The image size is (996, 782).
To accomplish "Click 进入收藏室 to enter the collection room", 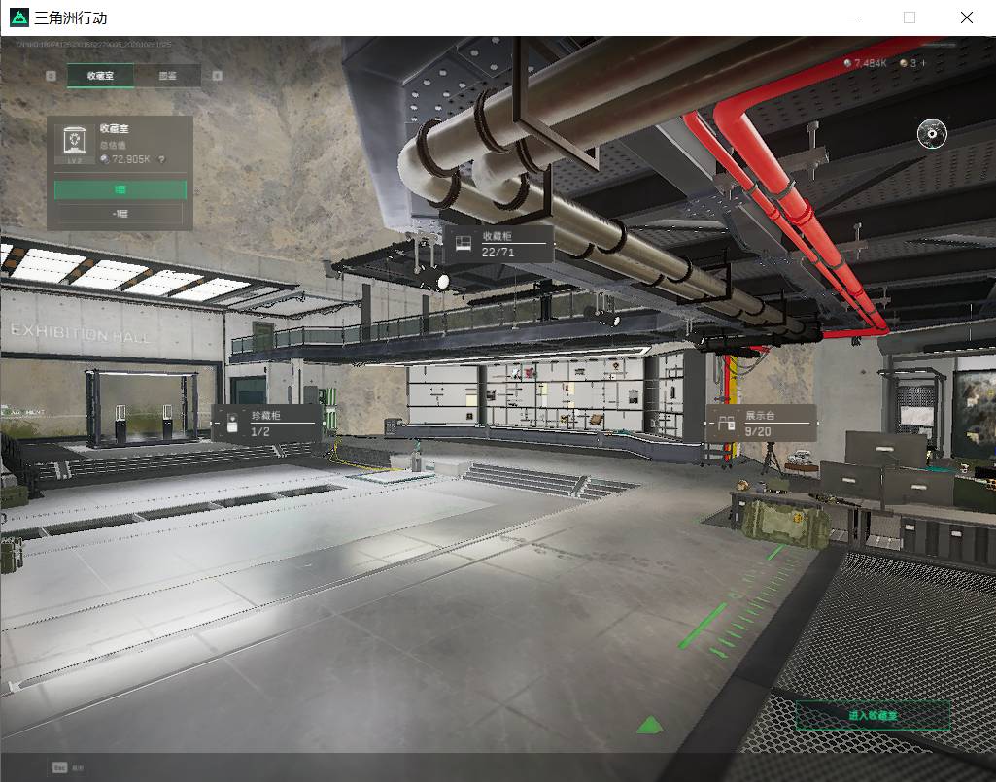I will pyautogui.click(x=873, y=715).
